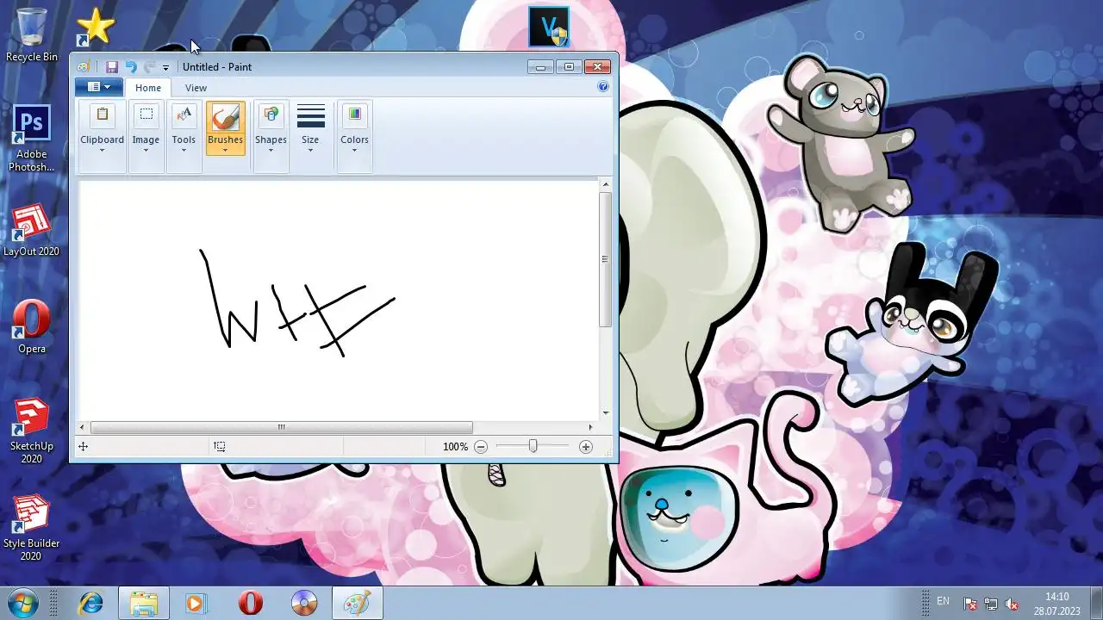The height and width of the screenshot is (620, 1103).
Task: Expand the Tools group
Action: 184,136
